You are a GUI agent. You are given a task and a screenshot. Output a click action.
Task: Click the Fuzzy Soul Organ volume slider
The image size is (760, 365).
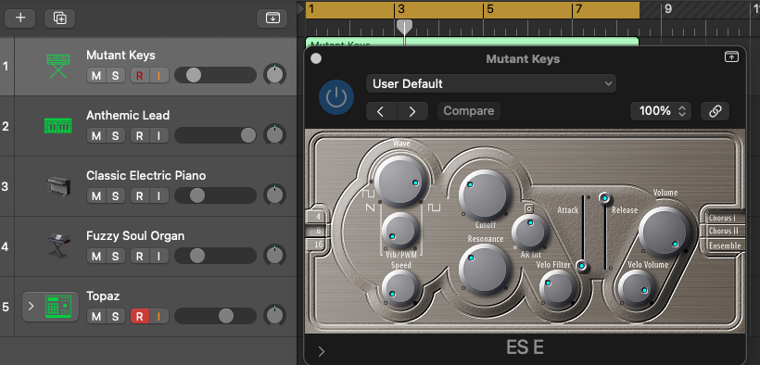215,256
